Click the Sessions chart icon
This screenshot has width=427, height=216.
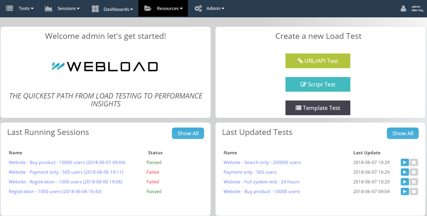(x=48, y=8)
